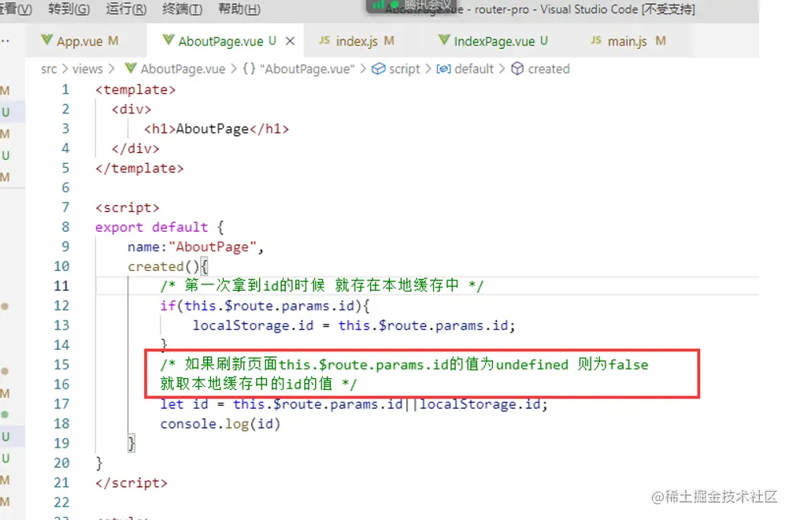Click the Vue icon on App.vue tab

[x=46, y=40]
